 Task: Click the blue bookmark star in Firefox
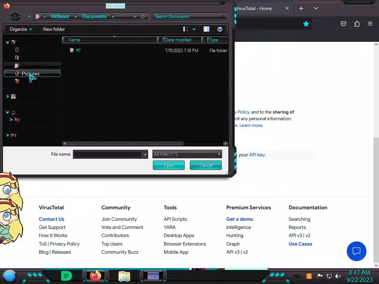coord(306,24)
